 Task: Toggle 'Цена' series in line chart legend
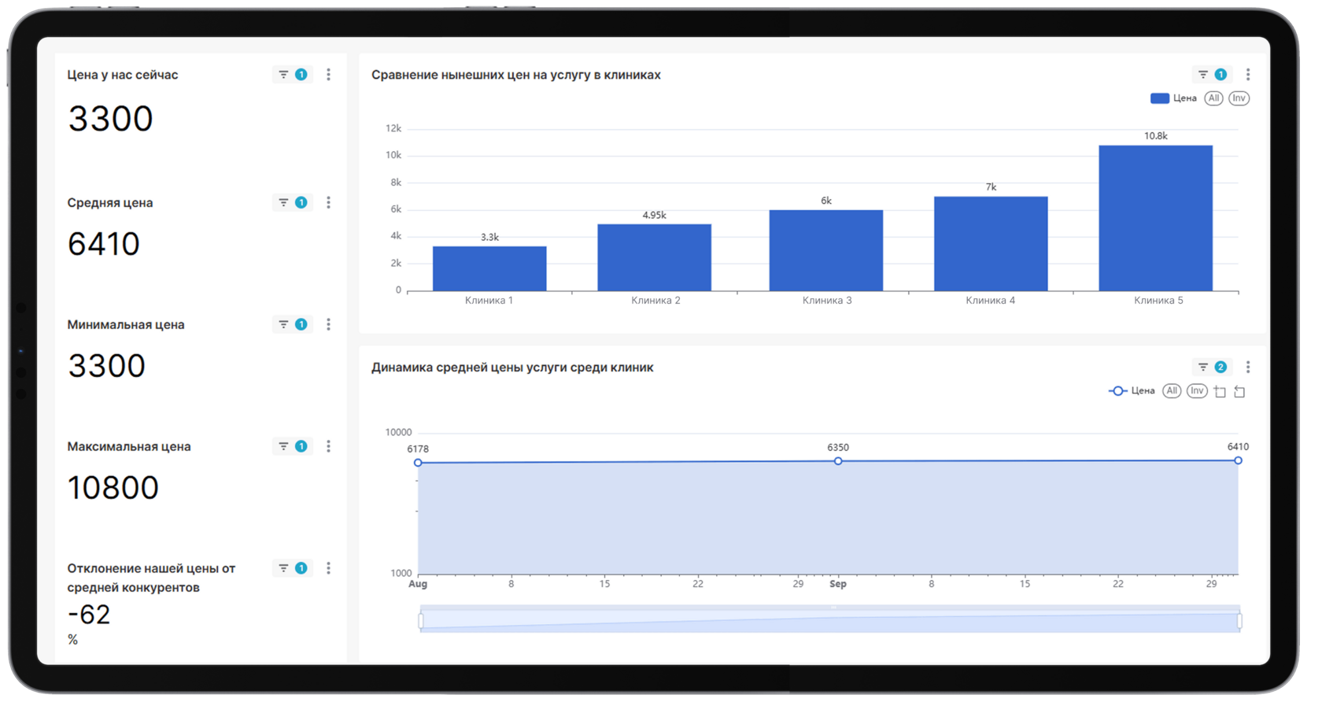coord(1132,391)
